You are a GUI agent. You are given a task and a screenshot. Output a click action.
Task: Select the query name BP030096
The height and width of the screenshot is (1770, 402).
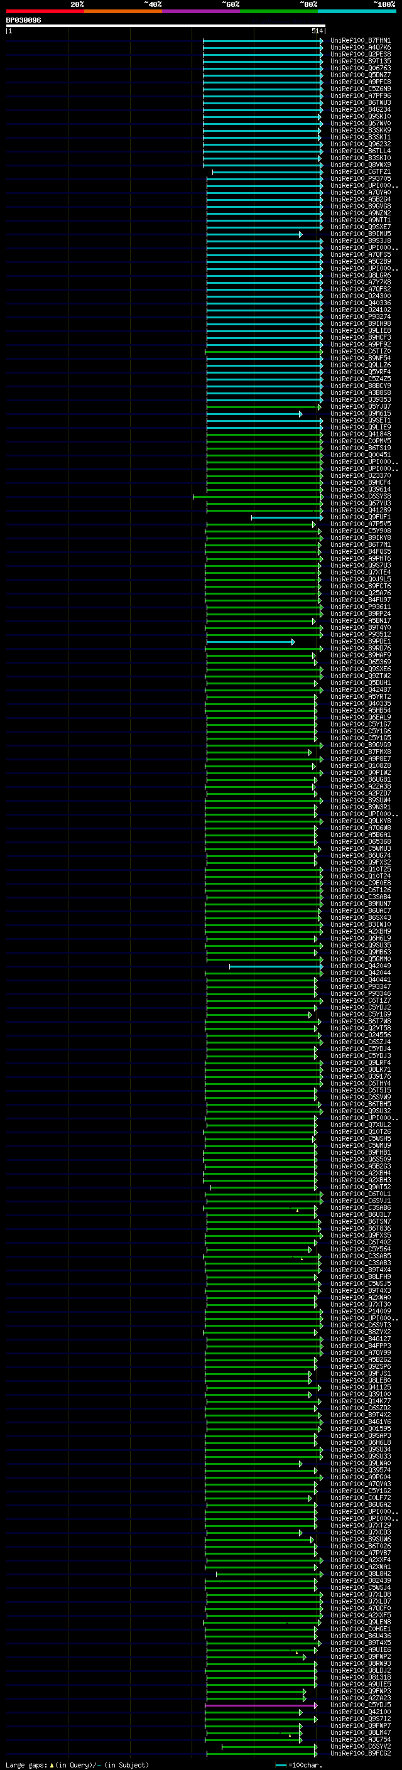pyautogui.click(x=23, y=20)
